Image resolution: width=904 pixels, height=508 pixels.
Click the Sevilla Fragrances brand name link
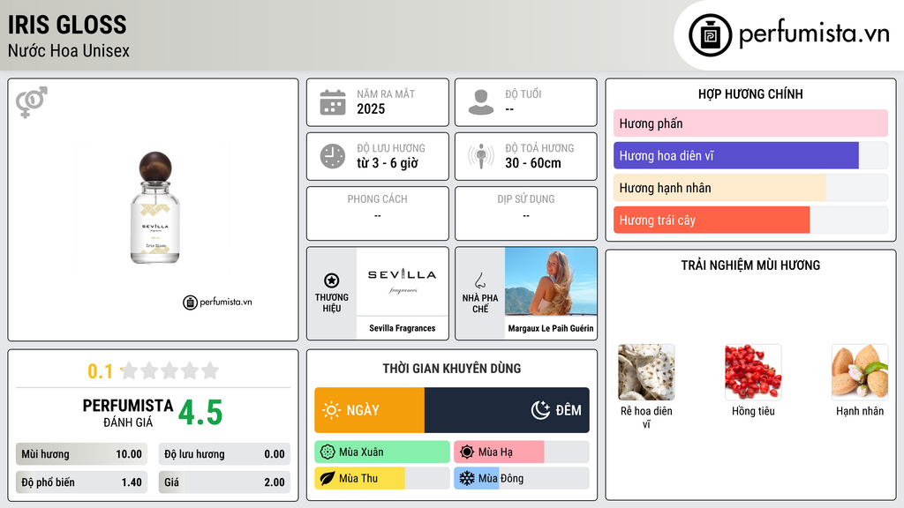(x=403, y=328)
